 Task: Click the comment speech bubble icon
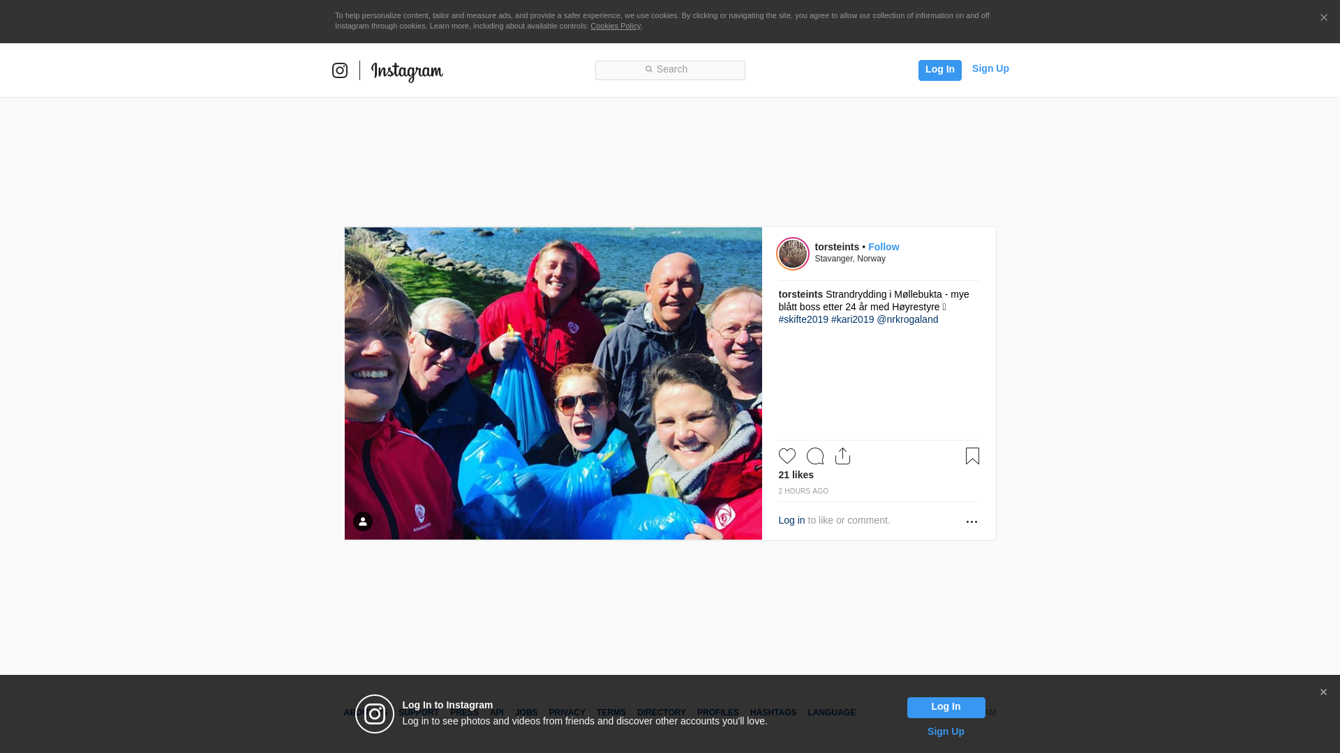point(815,456)
